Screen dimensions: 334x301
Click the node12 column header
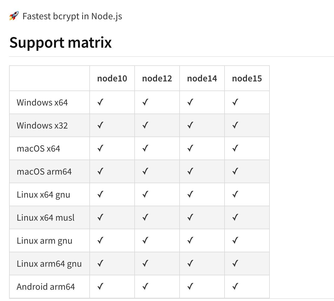pos(157,78)
